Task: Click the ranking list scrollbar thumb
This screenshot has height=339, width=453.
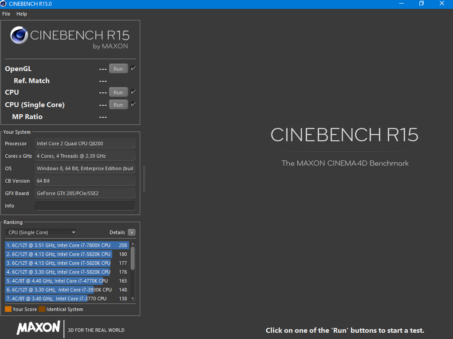Action: 133,258
